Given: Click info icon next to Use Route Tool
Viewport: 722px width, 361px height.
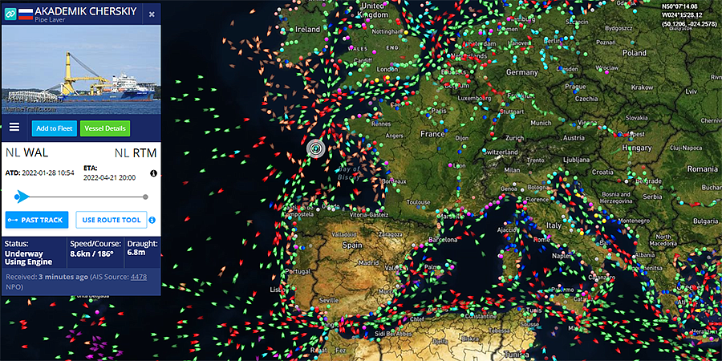Looking at the screenshot, I should pos(152,220).
